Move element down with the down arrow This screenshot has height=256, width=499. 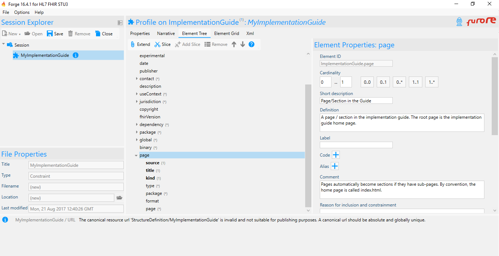pyautogui.click(x=242, y=44)
